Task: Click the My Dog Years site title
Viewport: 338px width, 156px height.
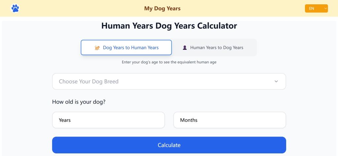Action: coord(162,9)
